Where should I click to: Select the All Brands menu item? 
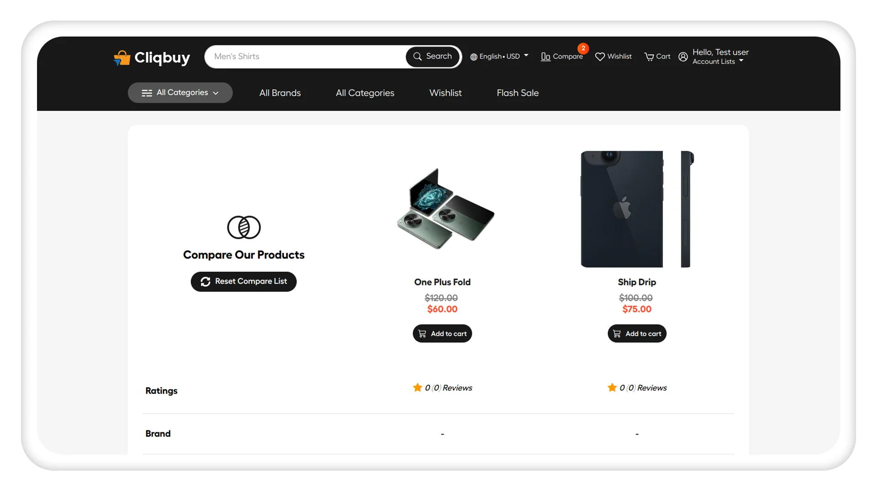(x=280, y=93)
